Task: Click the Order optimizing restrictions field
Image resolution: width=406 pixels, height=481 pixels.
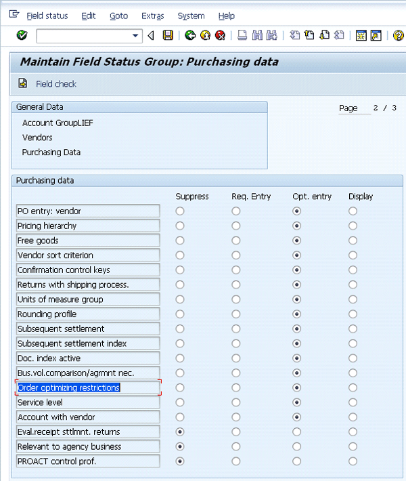Action: tap(88, 388)
